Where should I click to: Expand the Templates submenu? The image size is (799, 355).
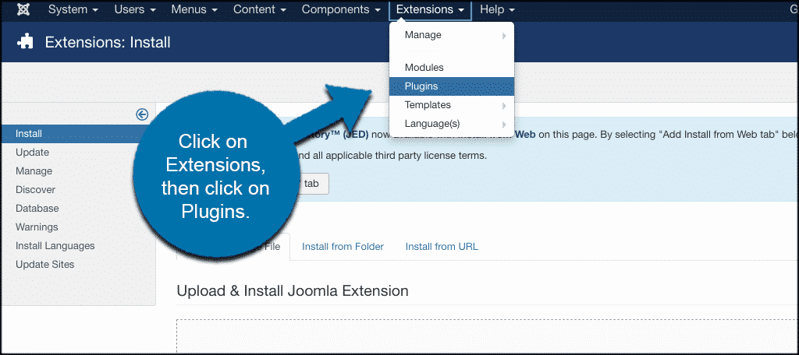click(452, 105)
